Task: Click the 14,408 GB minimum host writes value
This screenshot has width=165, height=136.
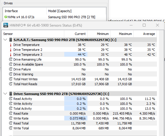Action: [102, 79]
